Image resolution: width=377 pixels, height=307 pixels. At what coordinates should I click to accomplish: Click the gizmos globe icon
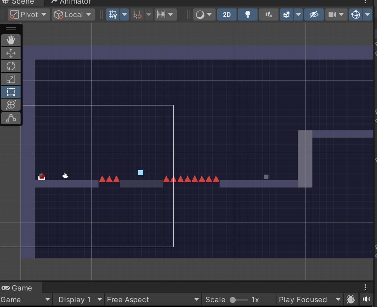tap(356, 14)
